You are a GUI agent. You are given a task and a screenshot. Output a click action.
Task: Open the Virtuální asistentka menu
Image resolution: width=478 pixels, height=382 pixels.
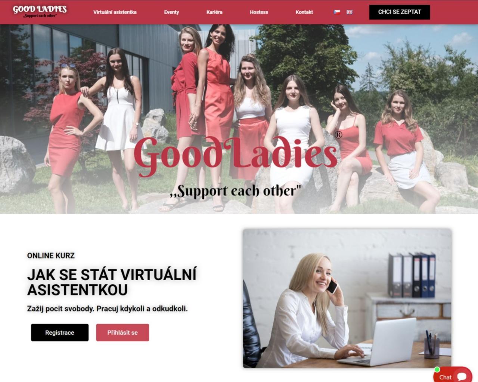(115, 12)
